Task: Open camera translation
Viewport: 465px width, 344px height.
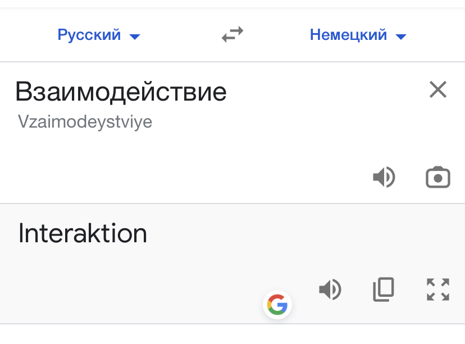Action: (x=438, y=178)
